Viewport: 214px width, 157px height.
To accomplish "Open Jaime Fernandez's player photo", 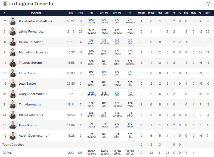I will pos(13,31).
